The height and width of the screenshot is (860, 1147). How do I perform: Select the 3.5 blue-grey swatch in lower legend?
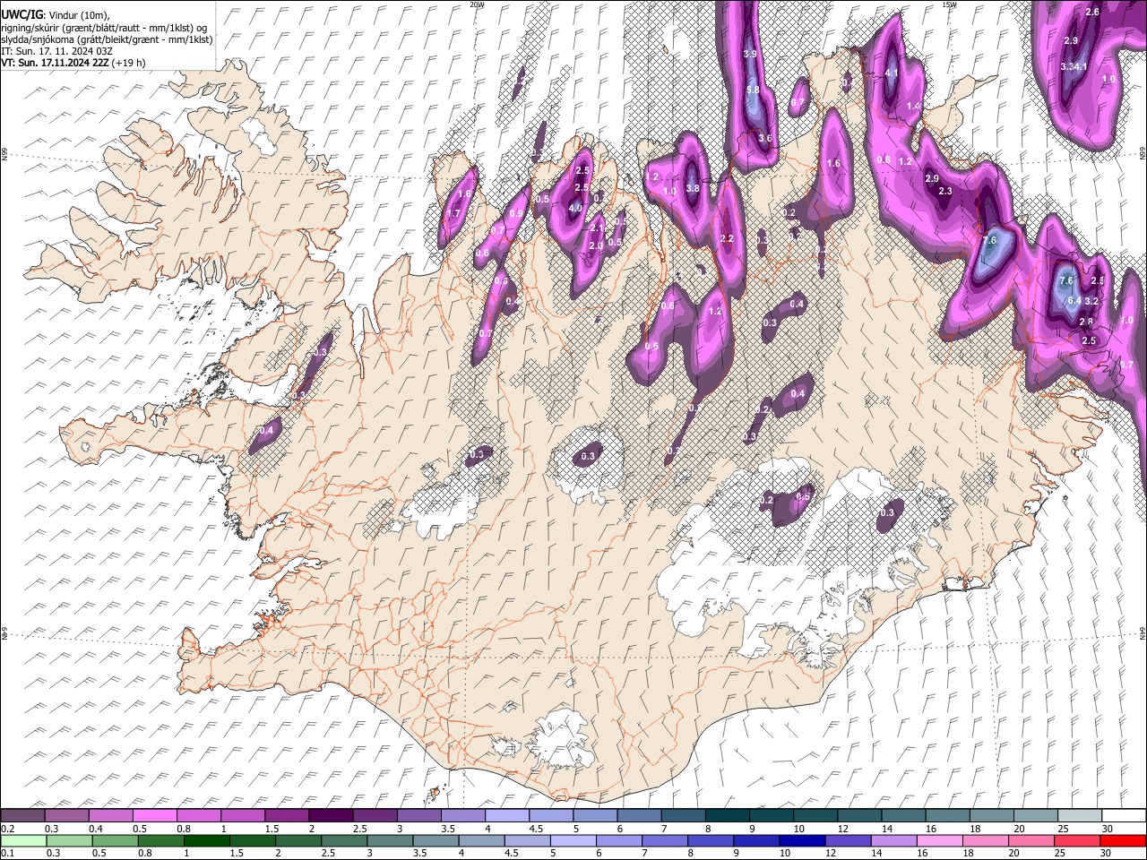436,840
